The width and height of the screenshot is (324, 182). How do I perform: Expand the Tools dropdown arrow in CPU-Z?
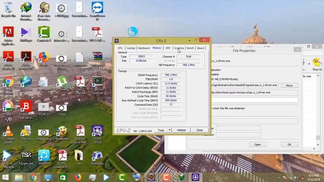click(170, 130)
